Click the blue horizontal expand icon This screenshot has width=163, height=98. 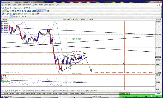[x=28, y=11]
